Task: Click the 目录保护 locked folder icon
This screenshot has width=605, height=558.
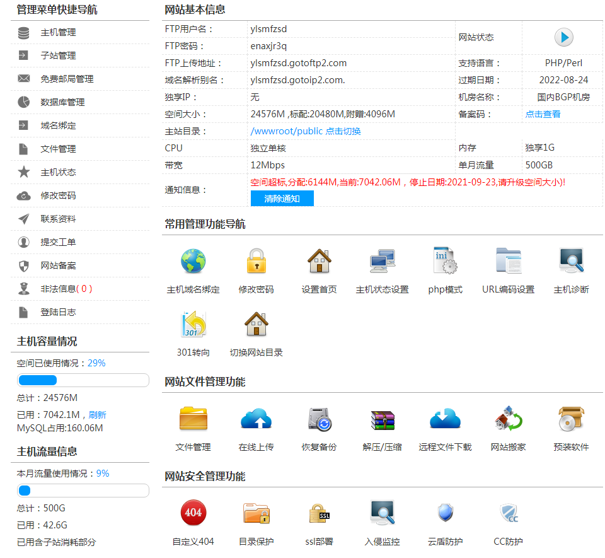Action: 256,513
